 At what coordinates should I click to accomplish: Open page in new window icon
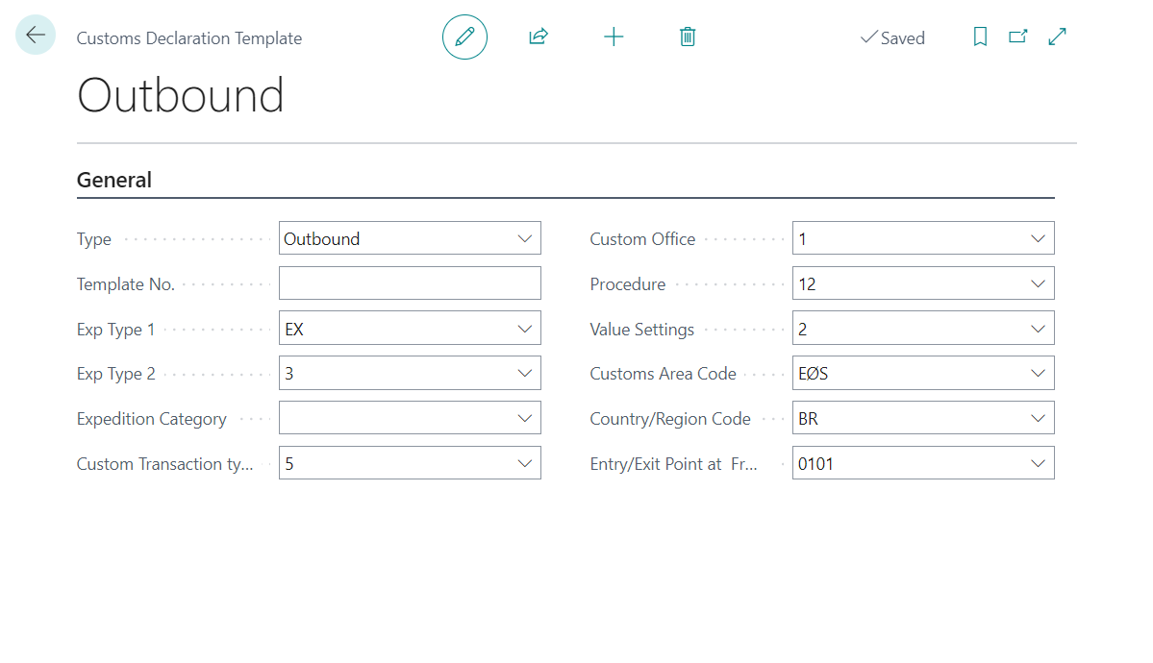[1017, 37]
